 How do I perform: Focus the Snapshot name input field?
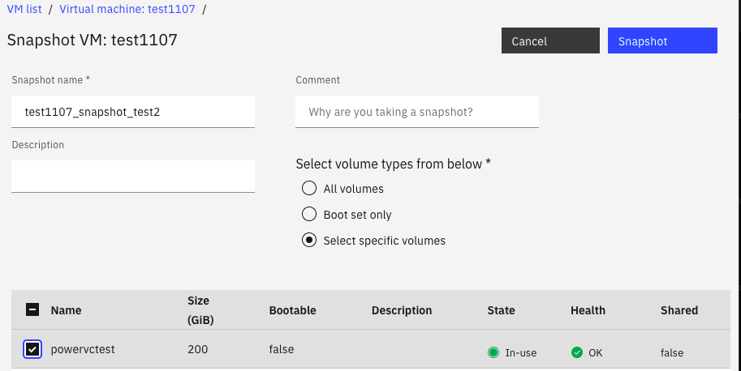pos(133,112)
